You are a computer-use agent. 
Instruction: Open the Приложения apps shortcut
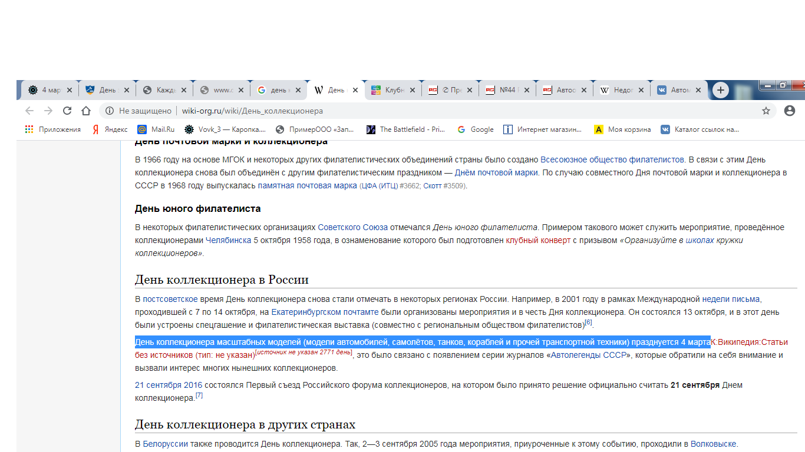[53, 129]
